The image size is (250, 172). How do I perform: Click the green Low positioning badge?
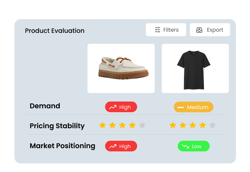(x=194, y=146)
